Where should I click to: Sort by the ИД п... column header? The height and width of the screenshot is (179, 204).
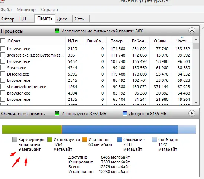click(75, 41)
